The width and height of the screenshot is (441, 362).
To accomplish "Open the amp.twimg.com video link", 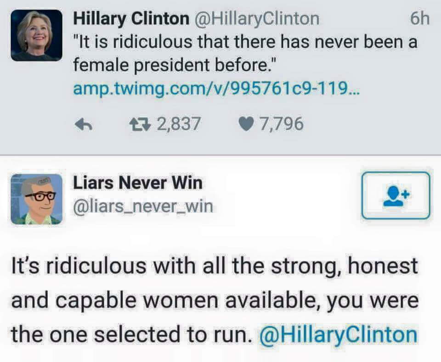I will pos(216,89).
